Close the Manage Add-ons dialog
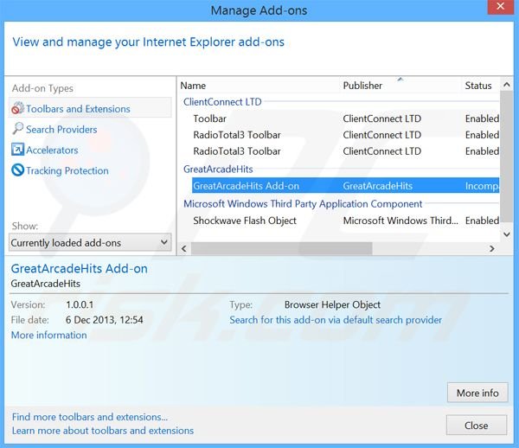Viewport: 519px width, 448px height. coord(476,426)
